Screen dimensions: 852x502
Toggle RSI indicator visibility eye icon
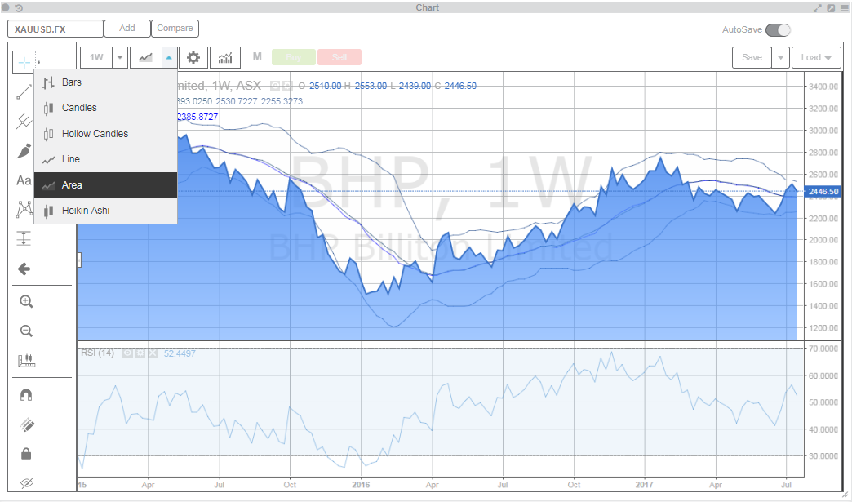[127, 353]
